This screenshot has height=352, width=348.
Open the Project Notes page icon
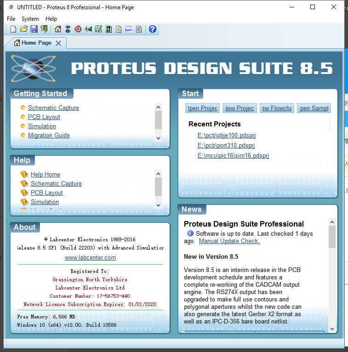[x=139, y=29]
